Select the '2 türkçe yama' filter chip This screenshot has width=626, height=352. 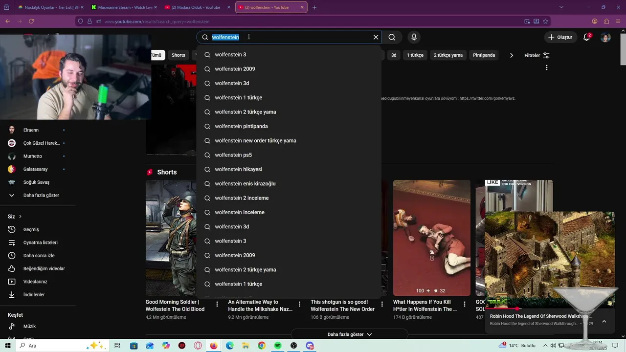coord(448,55)
